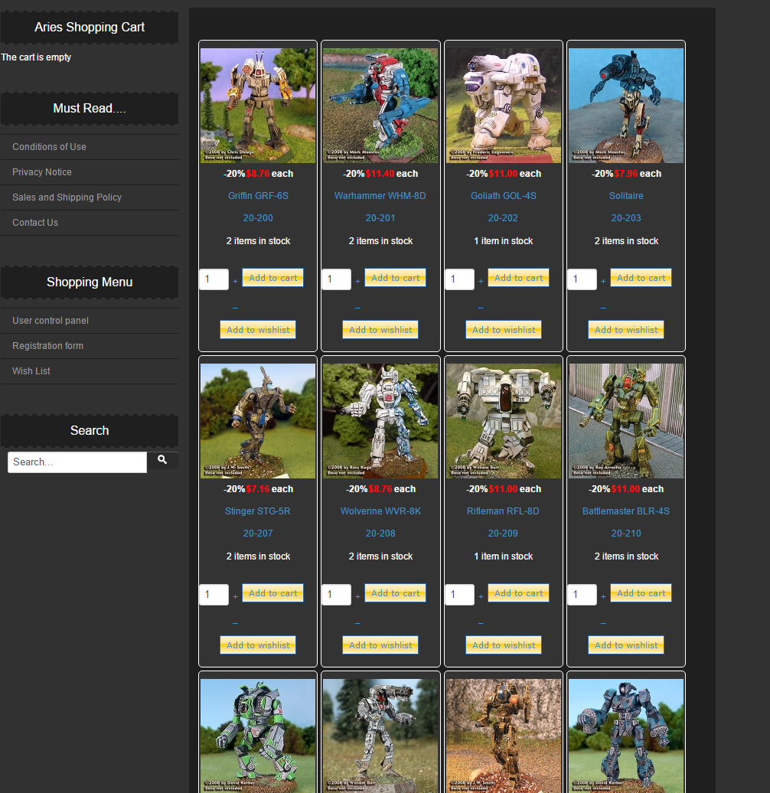Add Wolverine WVR-8K to cart
This screenshot has width=770, height=793.
(x=395, y=593)
